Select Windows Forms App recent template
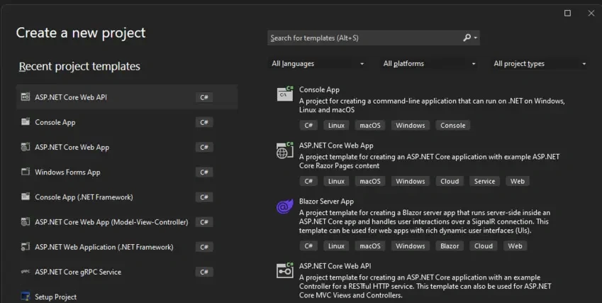 tap(127, 172)
